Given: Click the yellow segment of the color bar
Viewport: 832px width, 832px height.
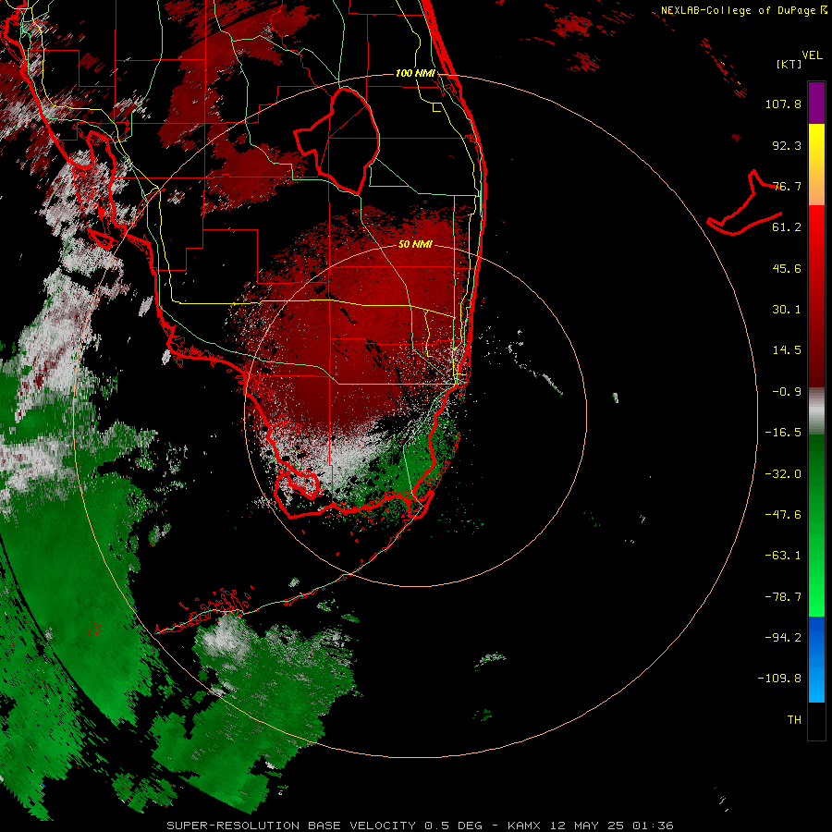Looking at the screenshot, I should [816, 144].
